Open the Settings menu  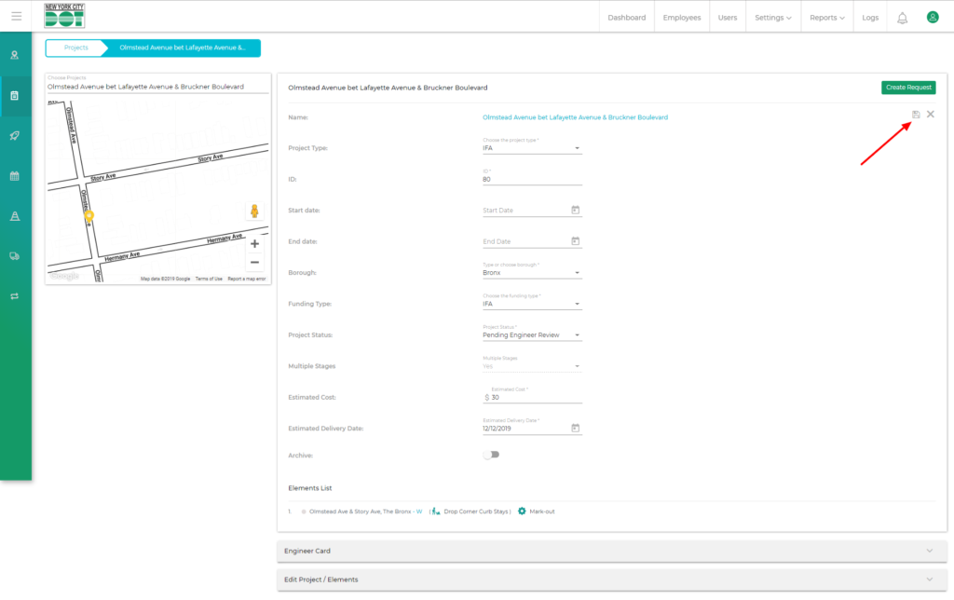[772, 18]
